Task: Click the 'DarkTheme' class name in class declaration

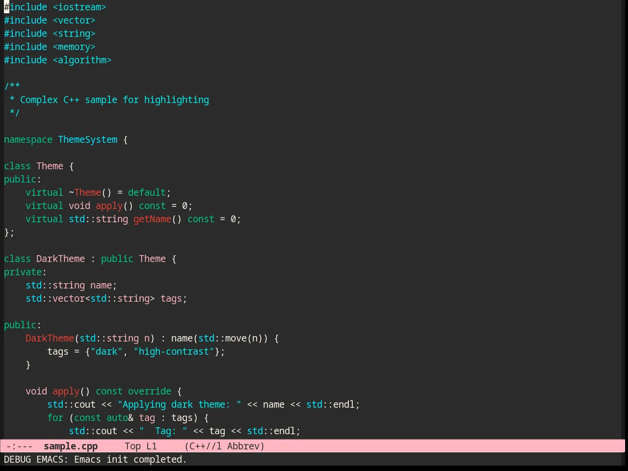Action: click(60, 259)
